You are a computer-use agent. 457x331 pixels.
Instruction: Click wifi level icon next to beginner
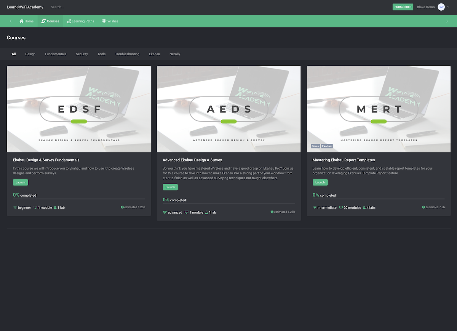tap(15, 208)
